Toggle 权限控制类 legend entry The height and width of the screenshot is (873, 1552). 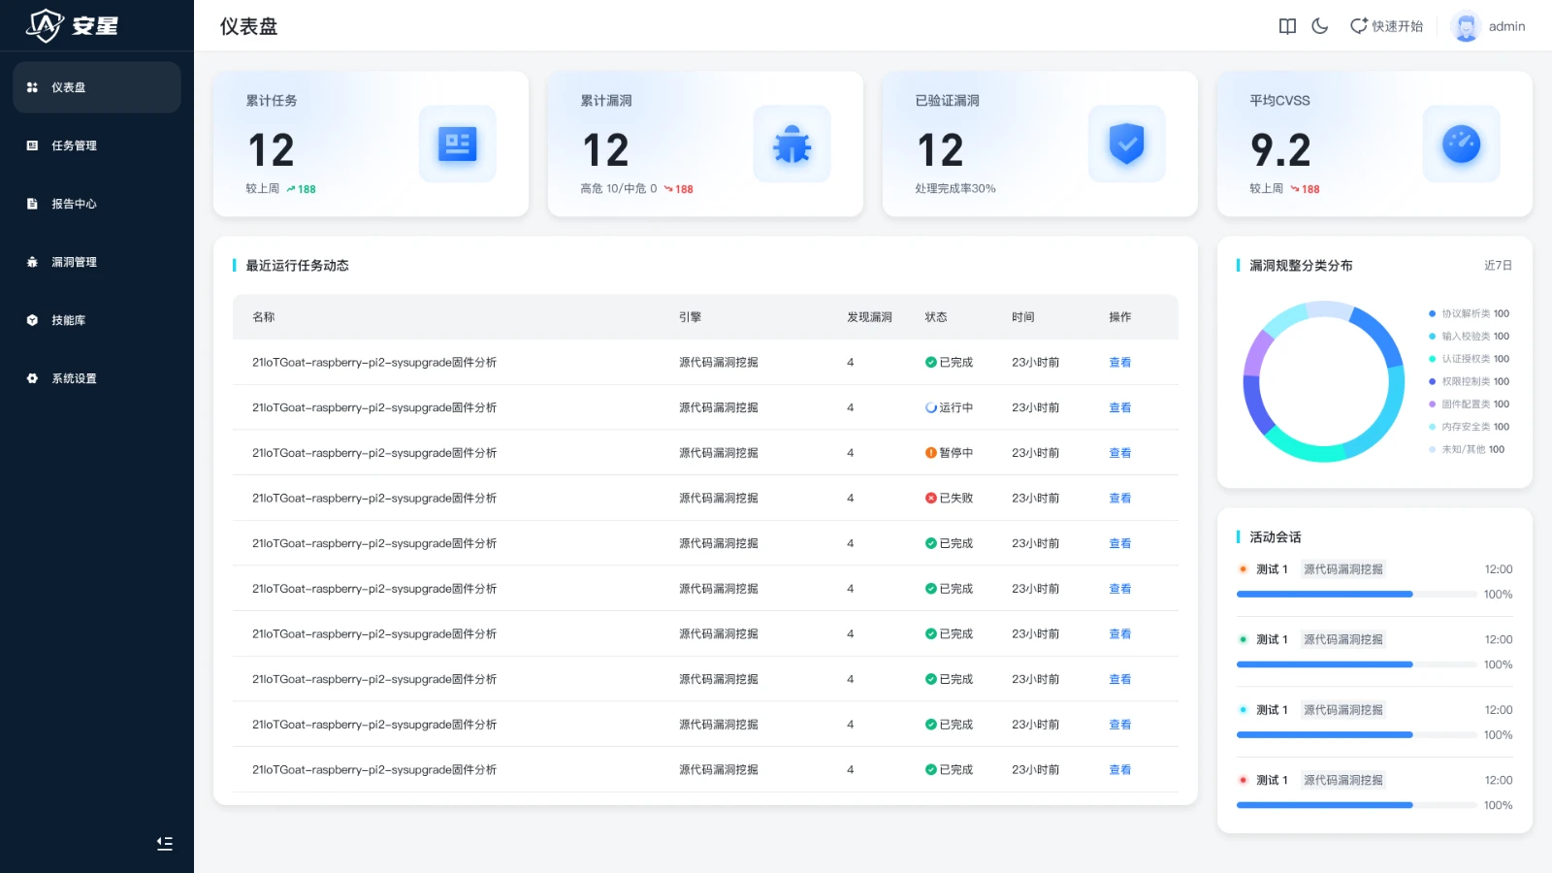(x=1469, y=381)
